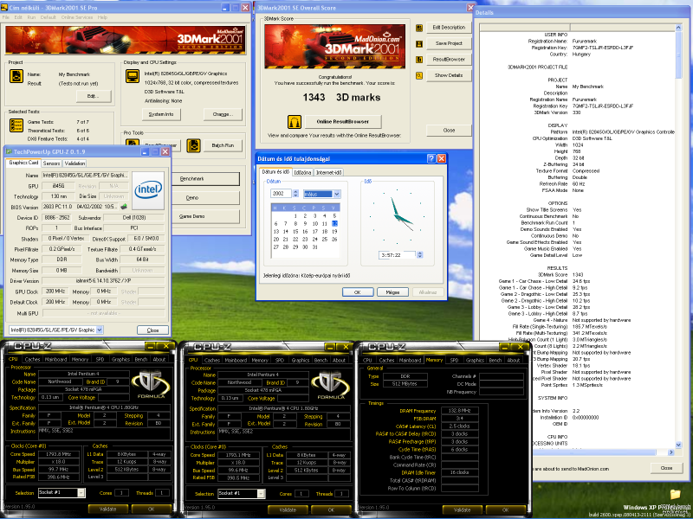Image resolution: width=693 pixels, height=519 pixels.
Task: Click the Selected Tests icon
Action: 16,125
